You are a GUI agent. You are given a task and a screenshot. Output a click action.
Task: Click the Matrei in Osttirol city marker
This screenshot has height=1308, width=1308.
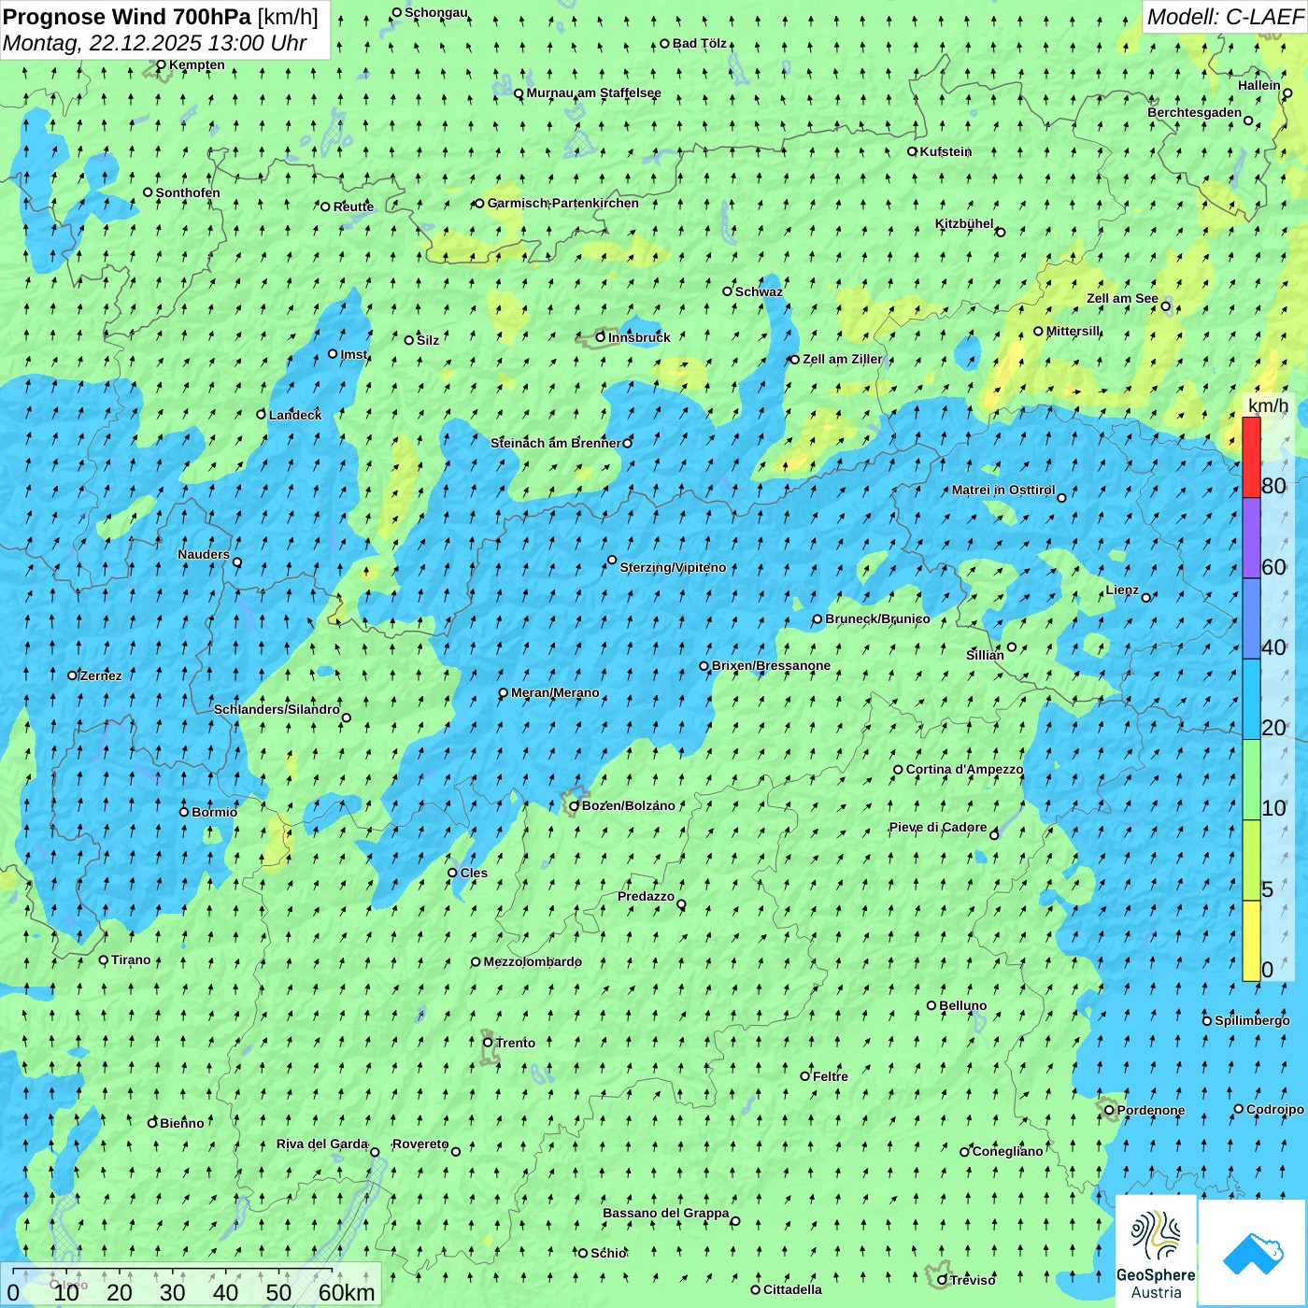pyautogui.click(x=1061, y=497)
